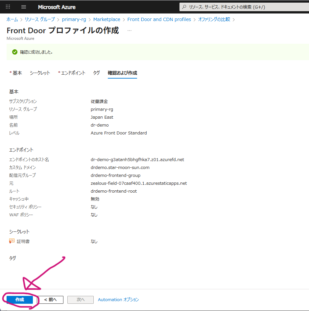309x311 pixels.
Task: Open リソース グループ breadcrumb link
Action: [x=40, y=19]
